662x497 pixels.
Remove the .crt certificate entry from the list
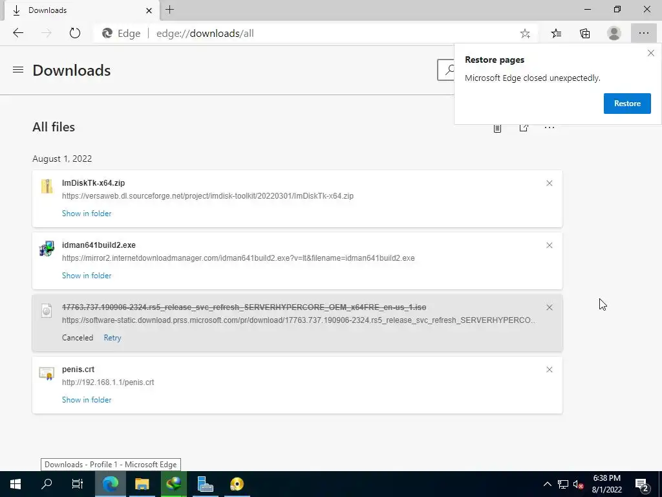(550, 370)
